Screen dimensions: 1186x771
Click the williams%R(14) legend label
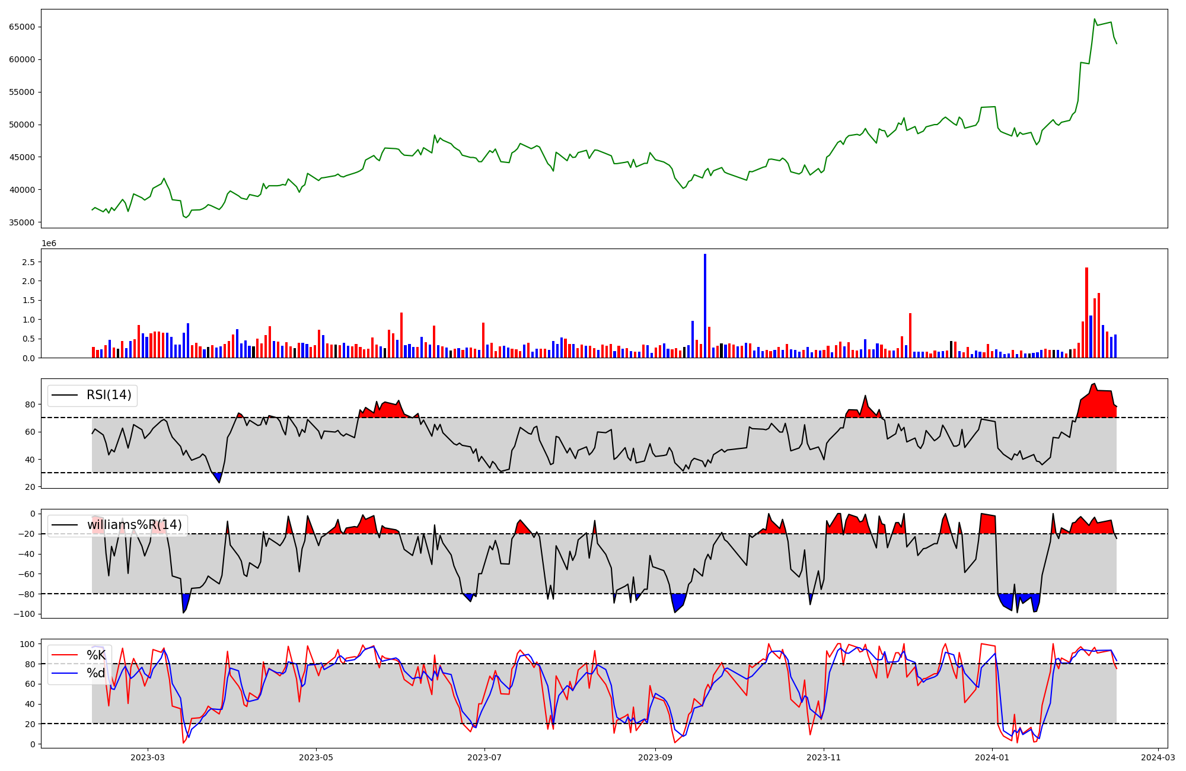coord(135,525)
